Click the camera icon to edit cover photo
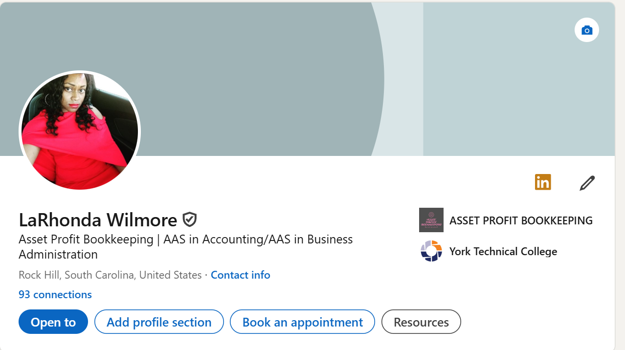This screenshot has height=350, width=625. pyautogui.click(x=586, y=30)
